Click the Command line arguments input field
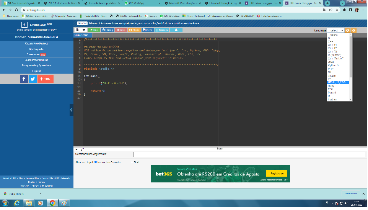This screenshot has width=368, height=210. (249, 154)
